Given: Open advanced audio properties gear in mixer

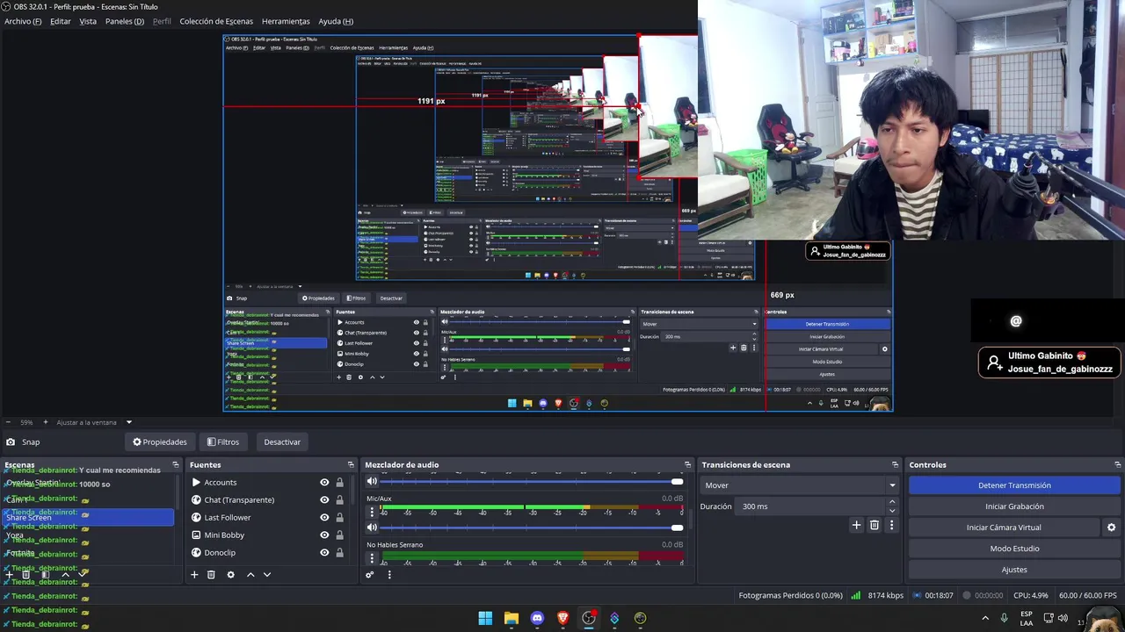Looking at the screenshot, I should (x=370, y=575).
